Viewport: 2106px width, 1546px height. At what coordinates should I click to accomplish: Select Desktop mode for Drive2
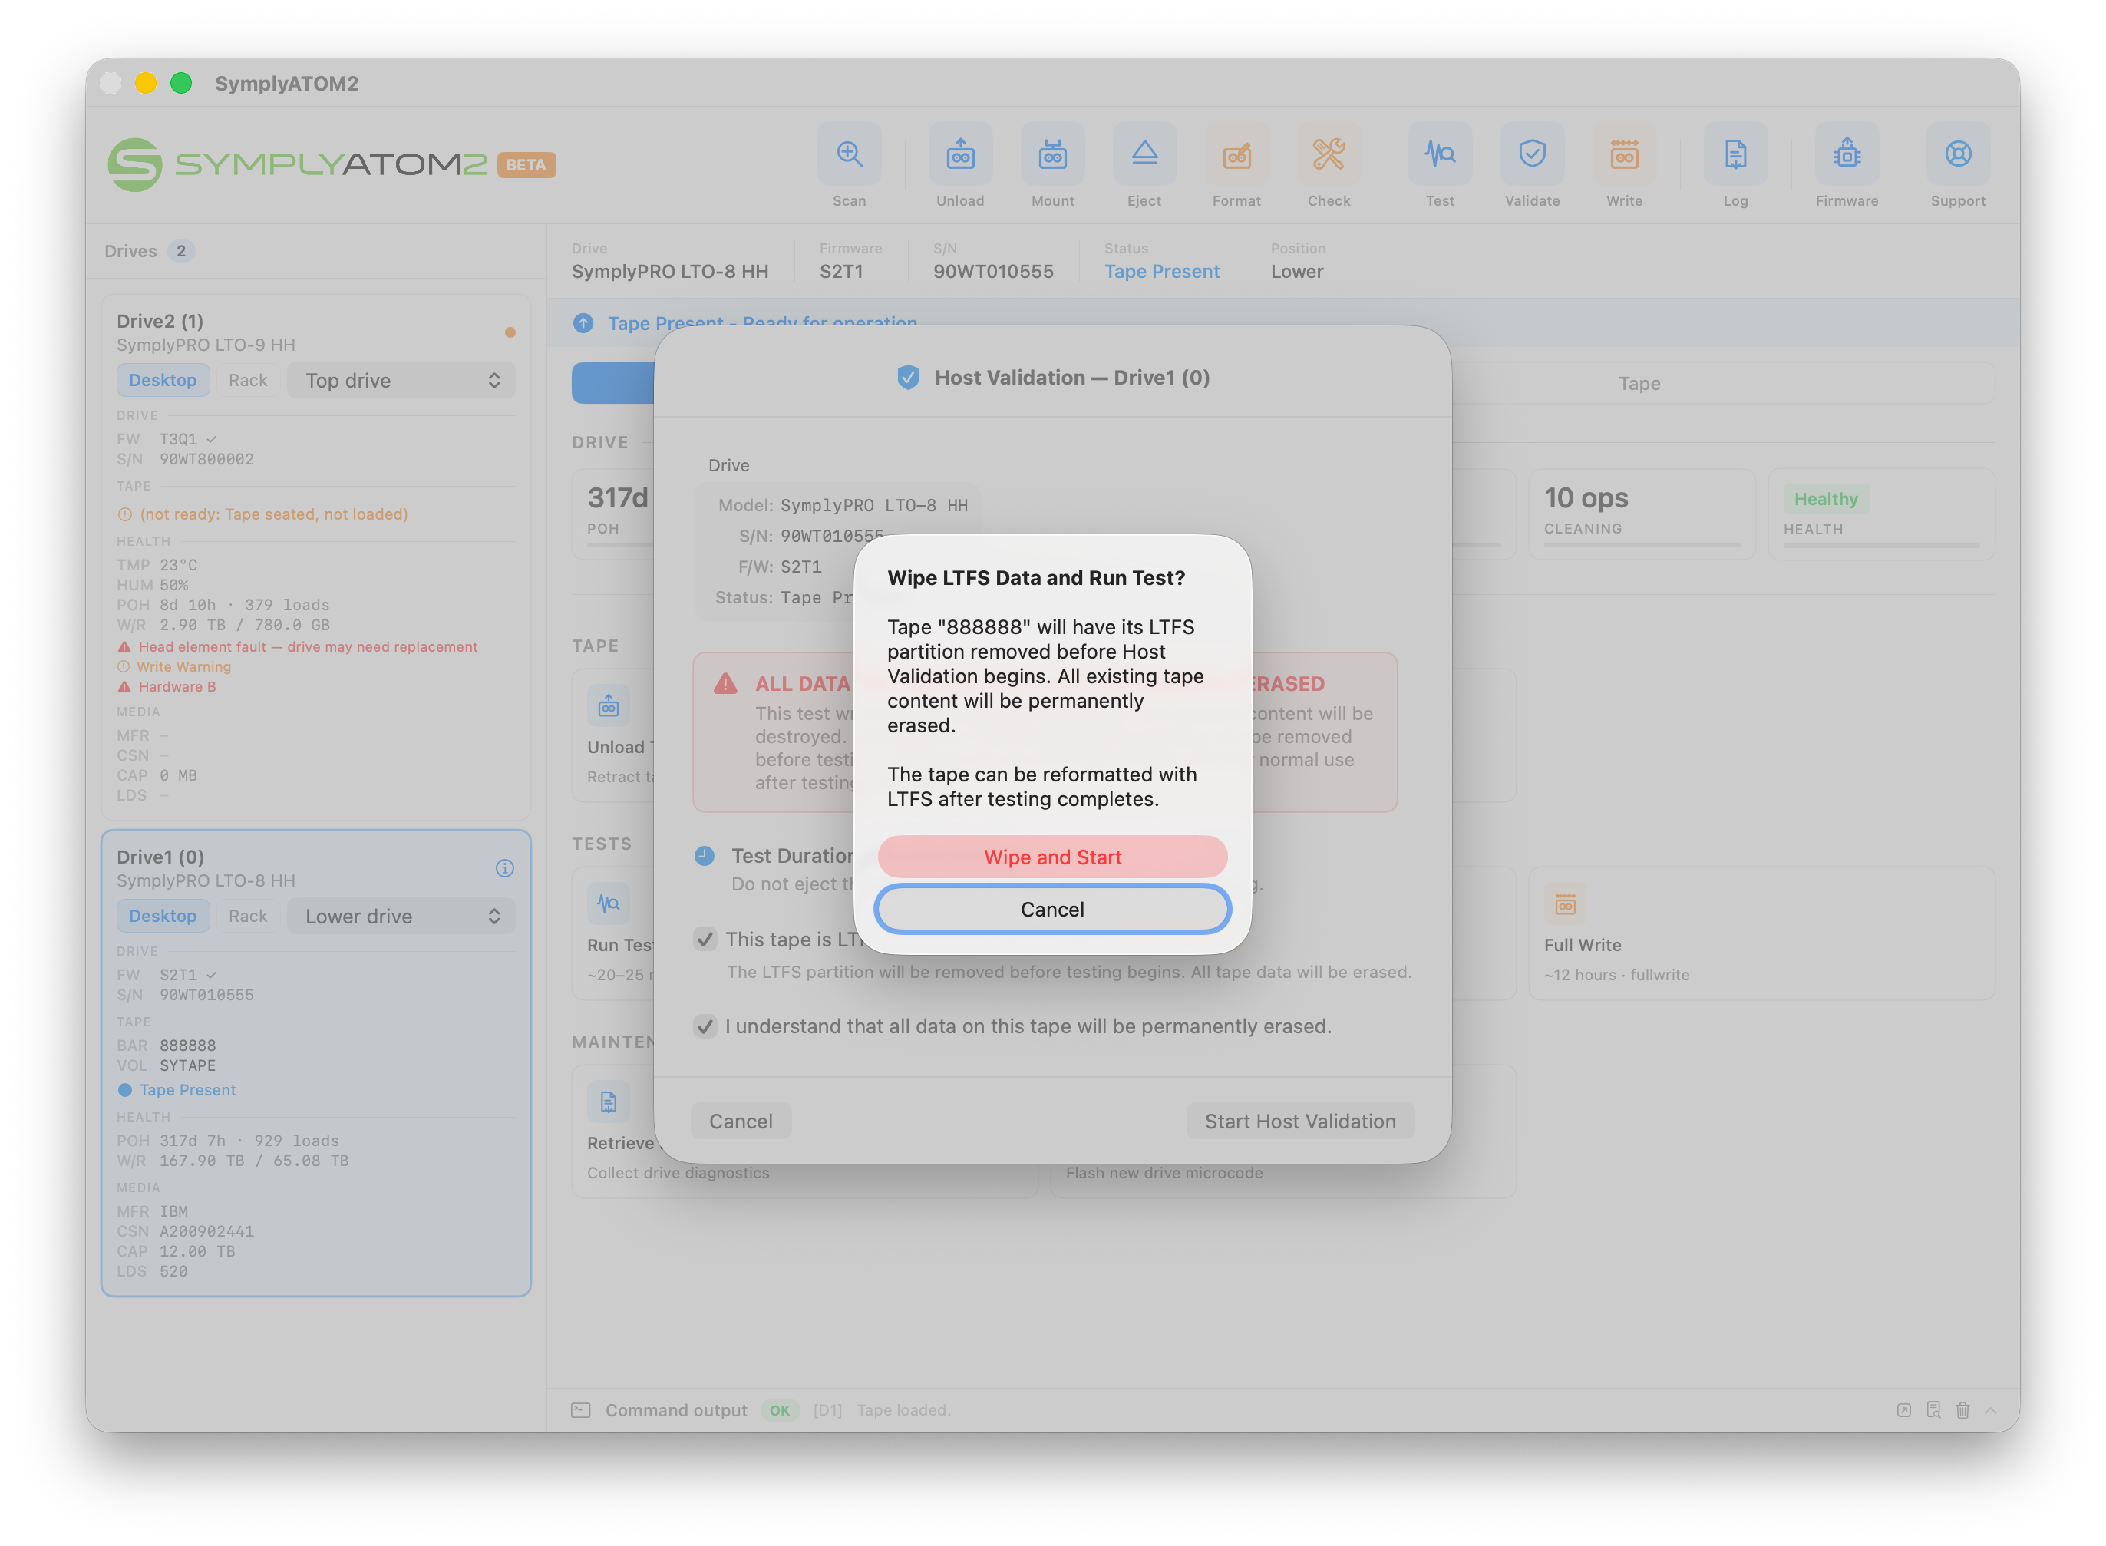click(163, 380)
